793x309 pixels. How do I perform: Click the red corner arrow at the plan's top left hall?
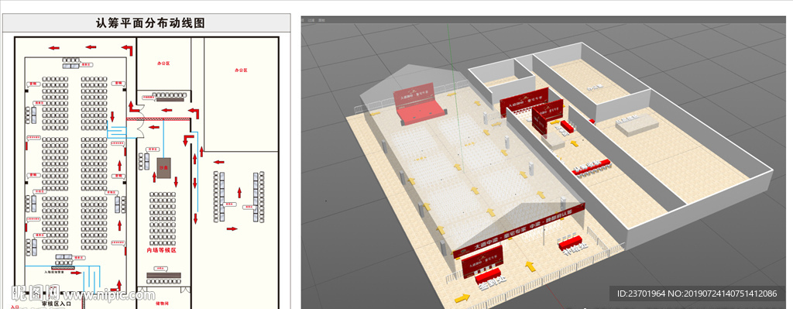[128, 50]
